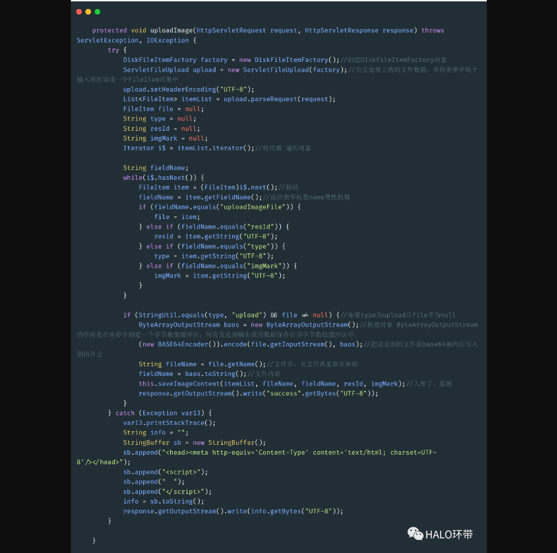The image size is (557, 553).
Task: Click the BASE64Encoder encode line
Action: 249,344
